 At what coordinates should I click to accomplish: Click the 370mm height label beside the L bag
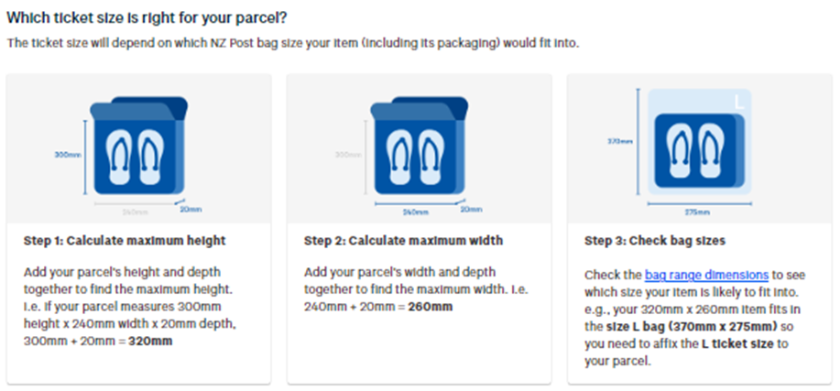point(621,141)
